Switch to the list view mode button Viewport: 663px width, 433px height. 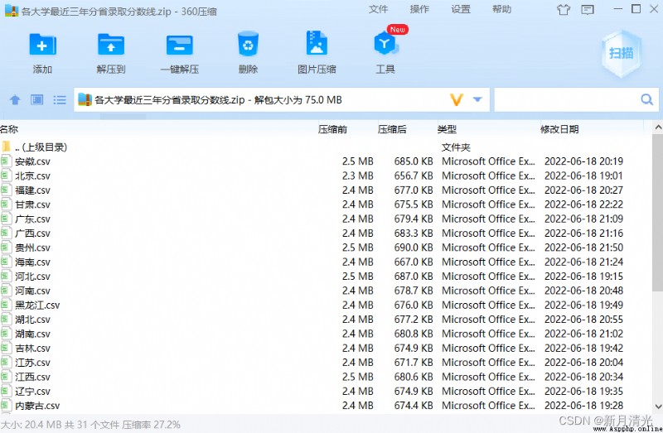tap(60, 99)
